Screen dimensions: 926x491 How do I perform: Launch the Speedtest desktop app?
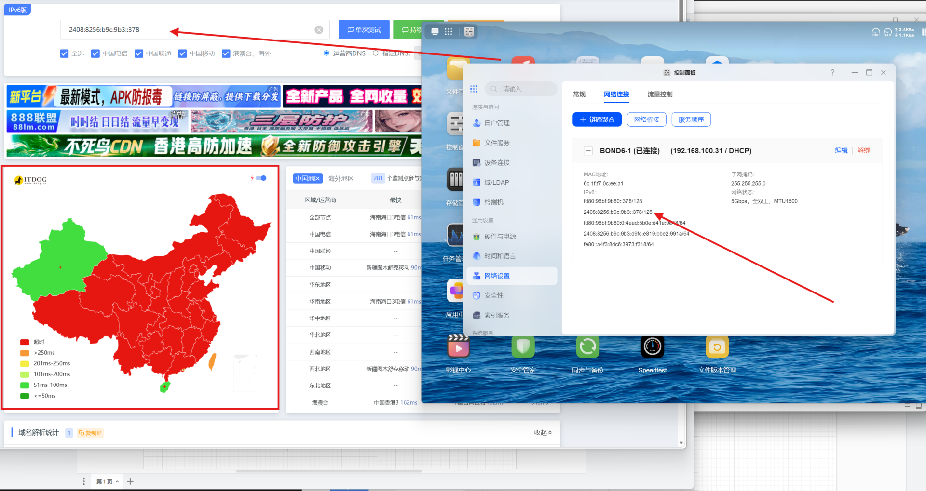[x=653, y=347]
